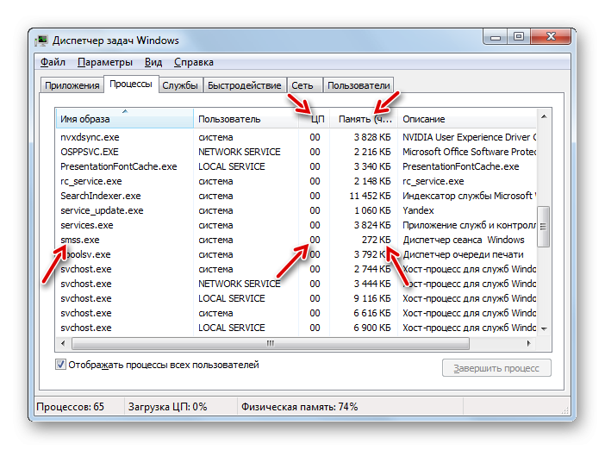Click the Завершить процесс button
The image size is (605, 450).
[496, 368]
